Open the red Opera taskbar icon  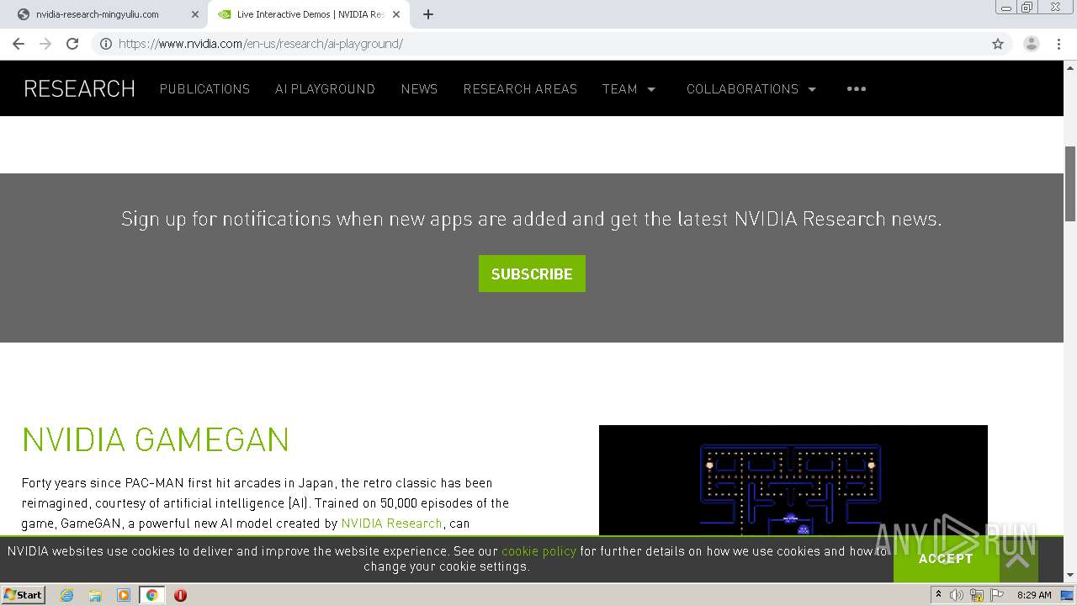[x=180, y=595]
